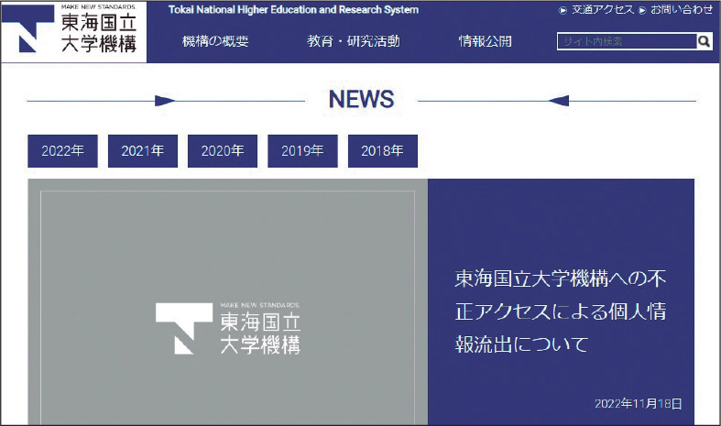Screen dimensions: 721x426
Task: Select the 2021年 news filter
Action: click(x=143, y=151)
